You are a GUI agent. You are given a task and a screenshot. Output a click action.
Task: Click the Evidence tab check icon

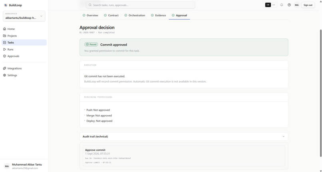point(152,16)
